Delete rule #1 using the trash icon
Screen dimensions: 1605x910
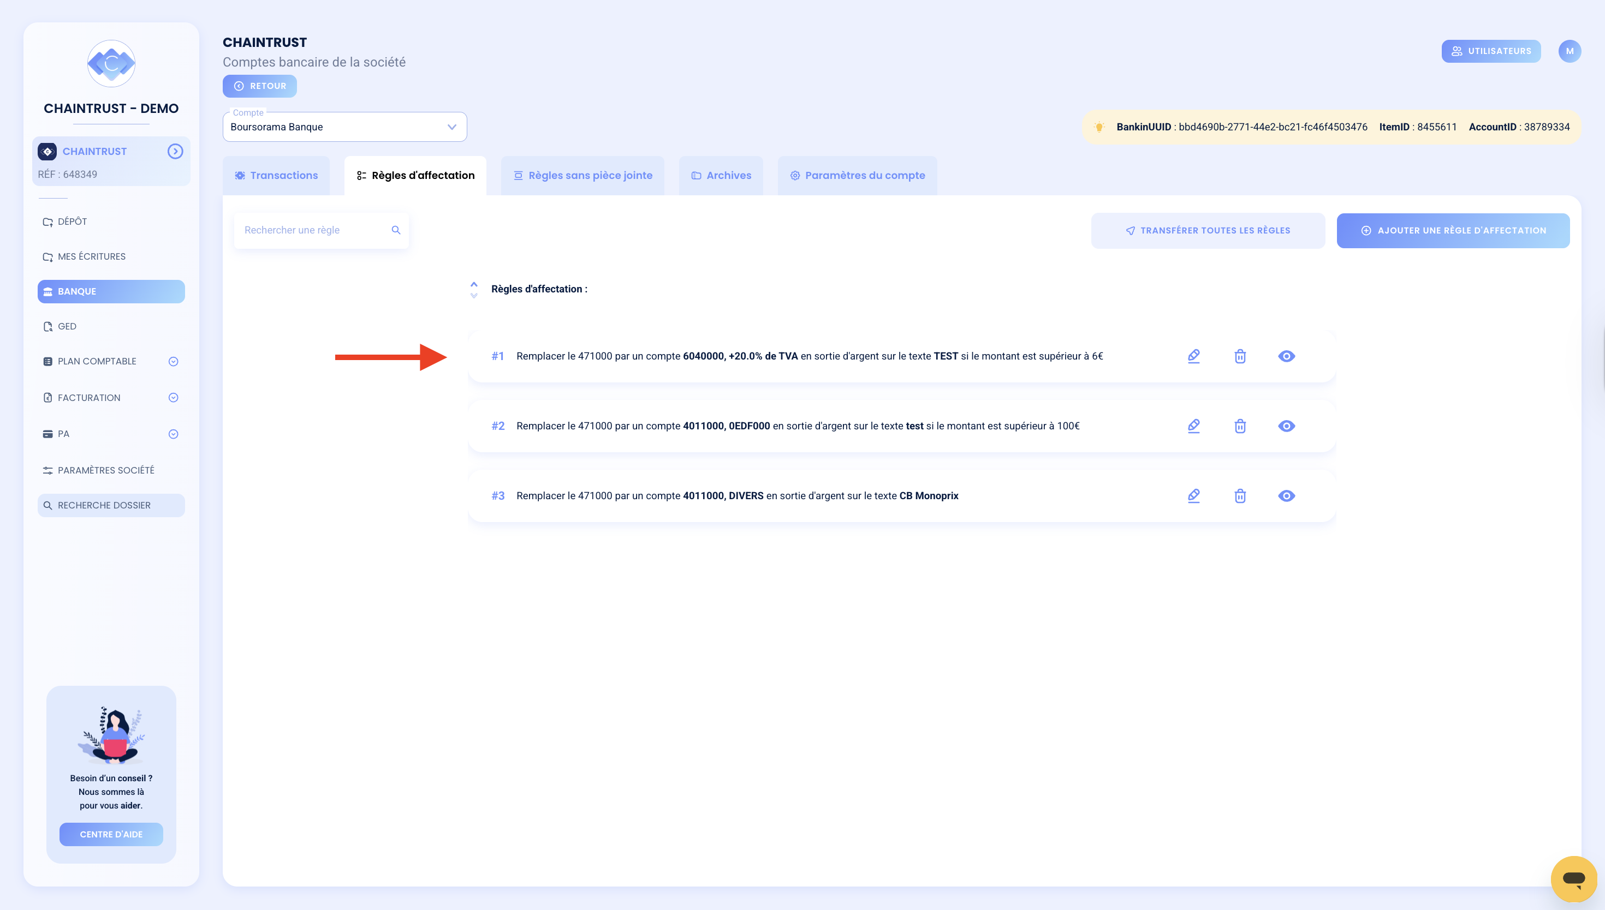[1240, 356]
